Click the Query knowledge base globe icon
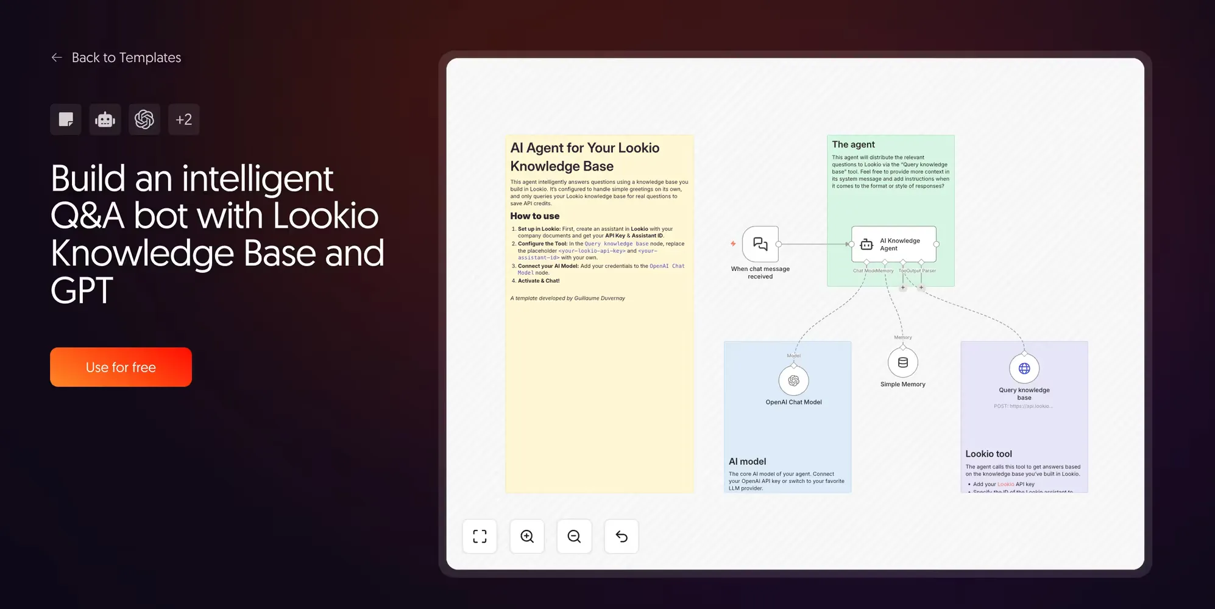The height and width of the screenshot is (609, 1215). (1024, 368)
